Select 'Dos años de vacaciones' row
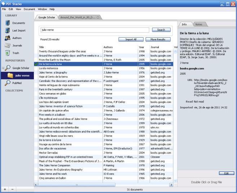The width and height of the screenshot is (237, 193). 104,149
